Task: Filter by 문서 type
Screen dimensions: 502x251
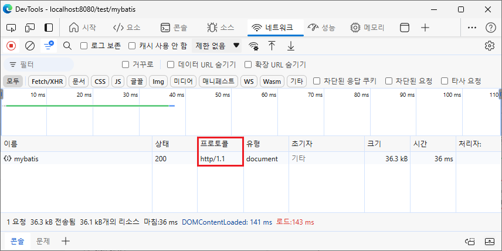Action: click(x=79, y=82)
